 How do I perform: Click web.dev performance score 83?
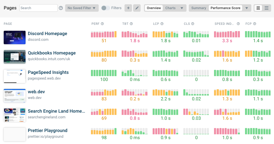(x=104, y=99)
